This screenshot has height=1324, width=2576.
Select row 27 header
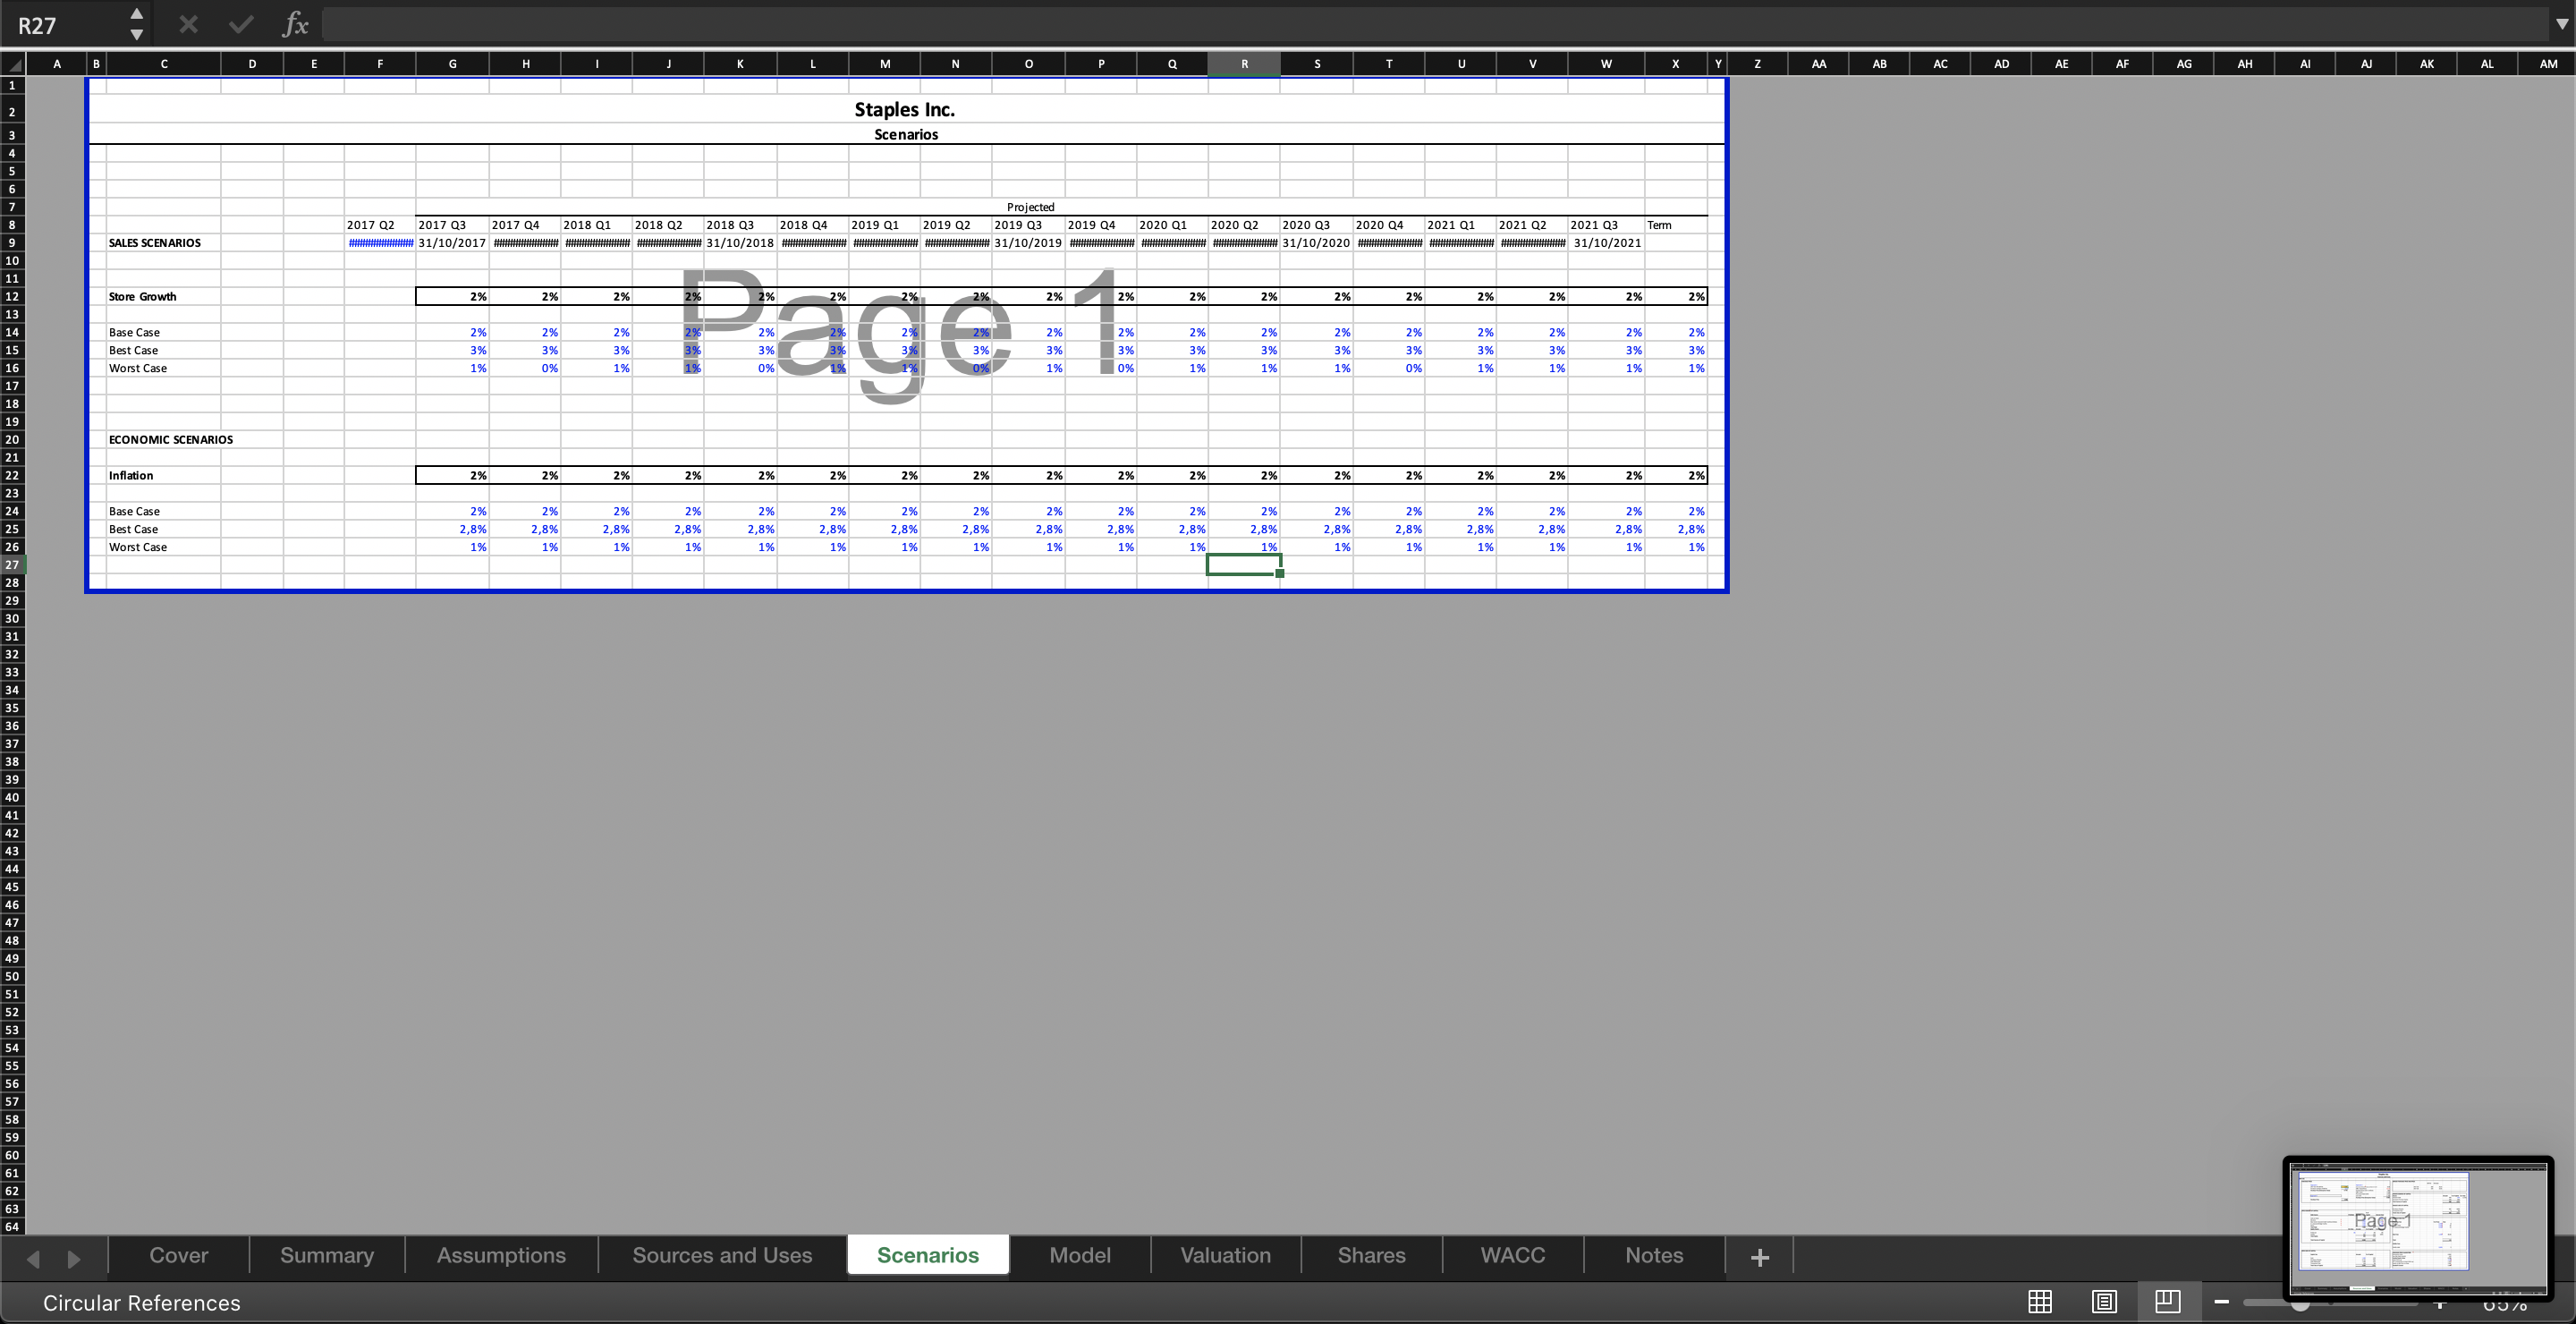[x=12, y=565]
